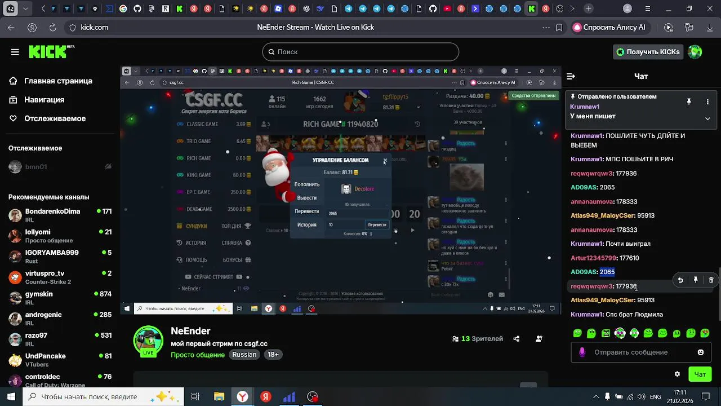Click the pin icon in pinned message
Screen dimensions: 721x406
(x=689, y=102)
